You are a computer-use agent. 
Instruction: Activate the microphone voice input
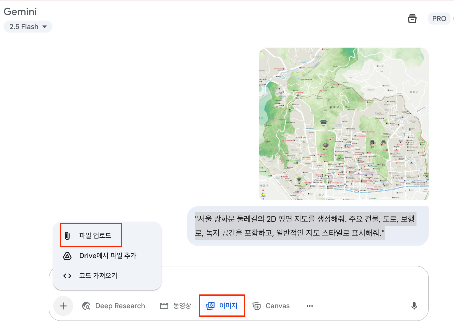[414, 306]
